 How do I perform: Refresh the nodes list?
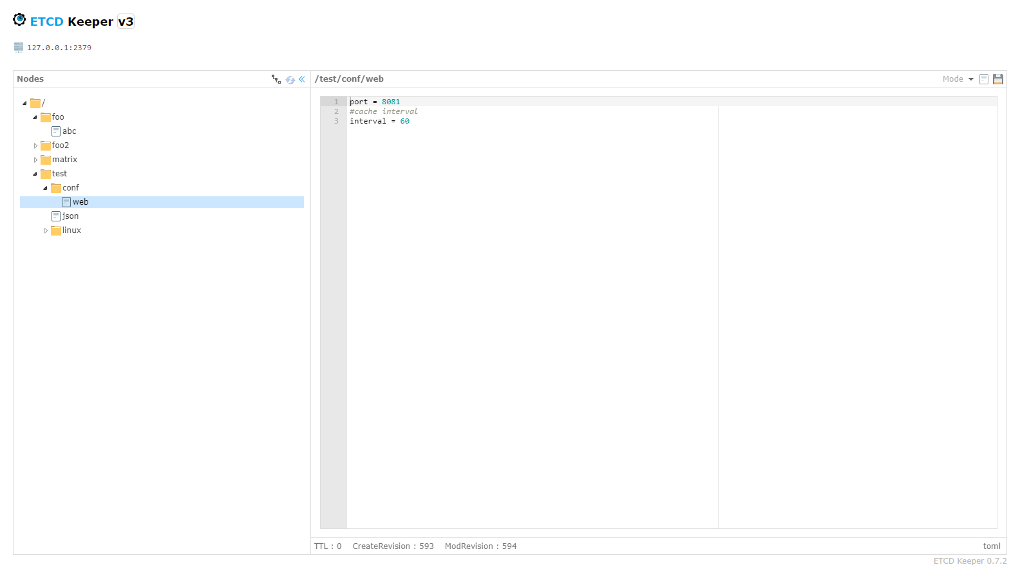point(290,80)
